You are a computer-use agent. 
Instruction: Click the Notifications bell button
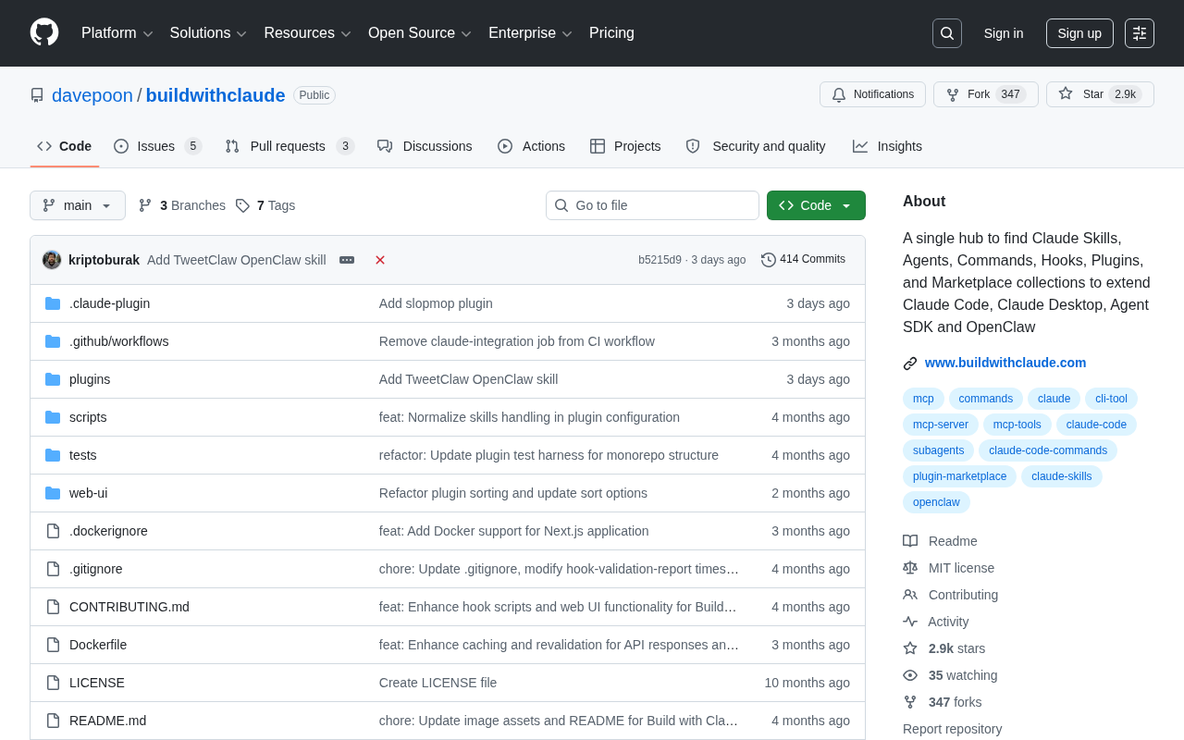click(872, 94)
